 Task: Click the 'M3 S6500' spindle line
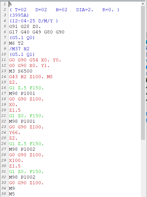click(x=21, y=71)
